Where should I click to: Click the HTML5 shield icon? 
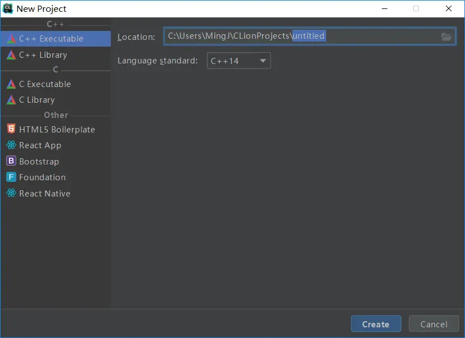11,129
